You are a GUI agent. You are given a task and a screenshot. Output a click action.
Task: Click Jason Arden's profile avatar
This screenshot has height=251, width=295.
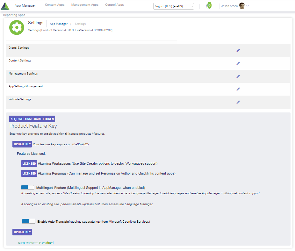(242, 6)
